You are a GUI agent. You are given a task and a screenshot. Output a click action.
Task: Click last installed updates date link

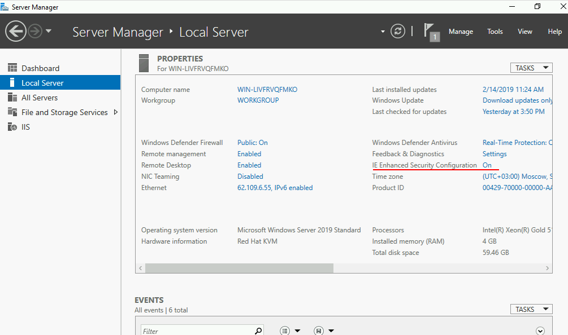coord(513,90)
